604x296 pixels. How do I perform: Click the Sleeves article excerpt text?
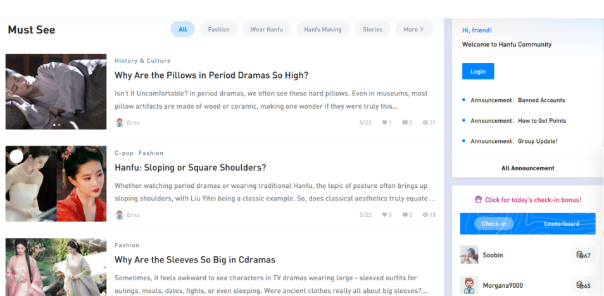270,284
